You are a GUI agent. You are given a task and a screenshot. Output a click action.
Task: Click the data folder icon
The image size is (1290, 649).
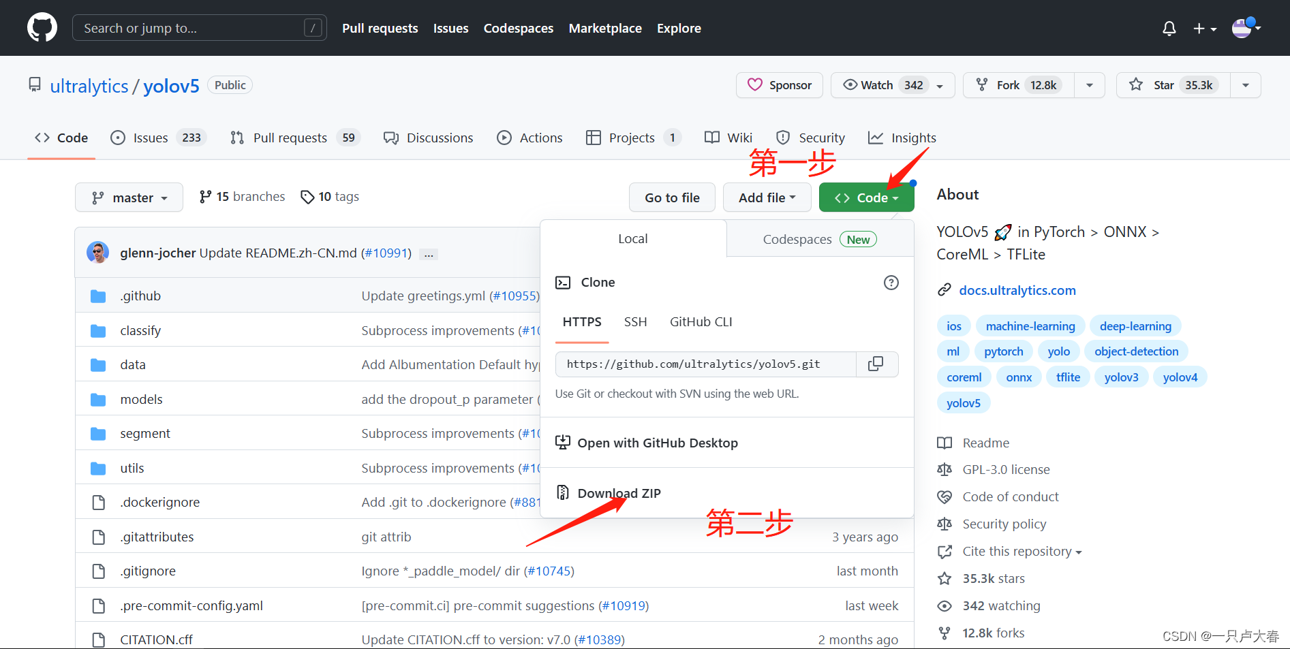click(x=98, y=365)
